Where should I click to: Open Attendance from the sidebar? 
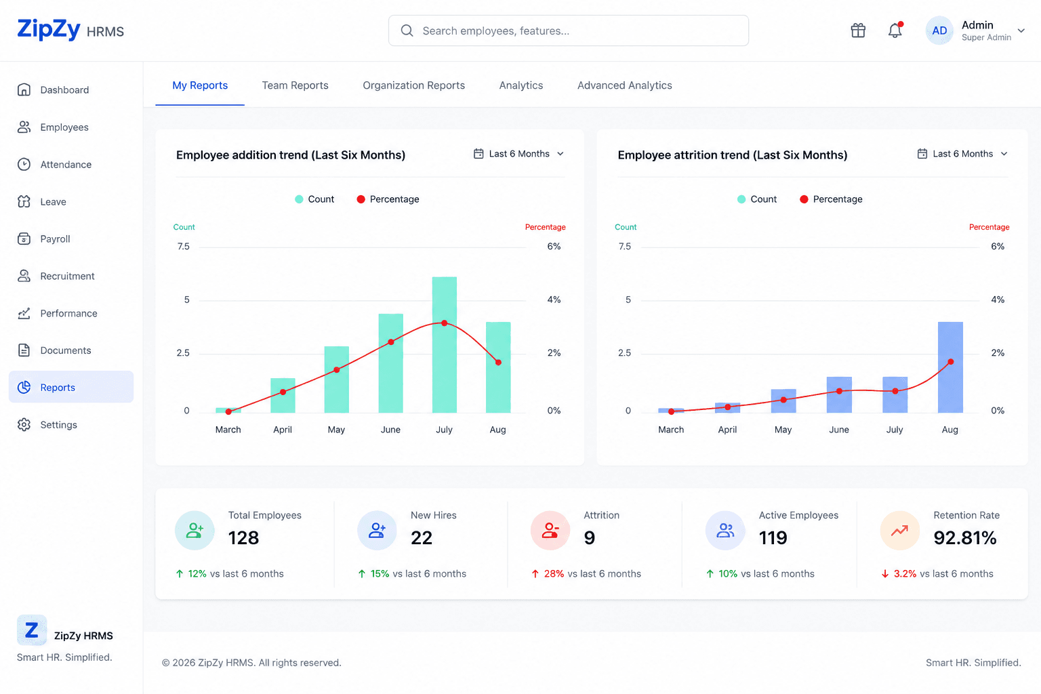click(x=71, y=164)
